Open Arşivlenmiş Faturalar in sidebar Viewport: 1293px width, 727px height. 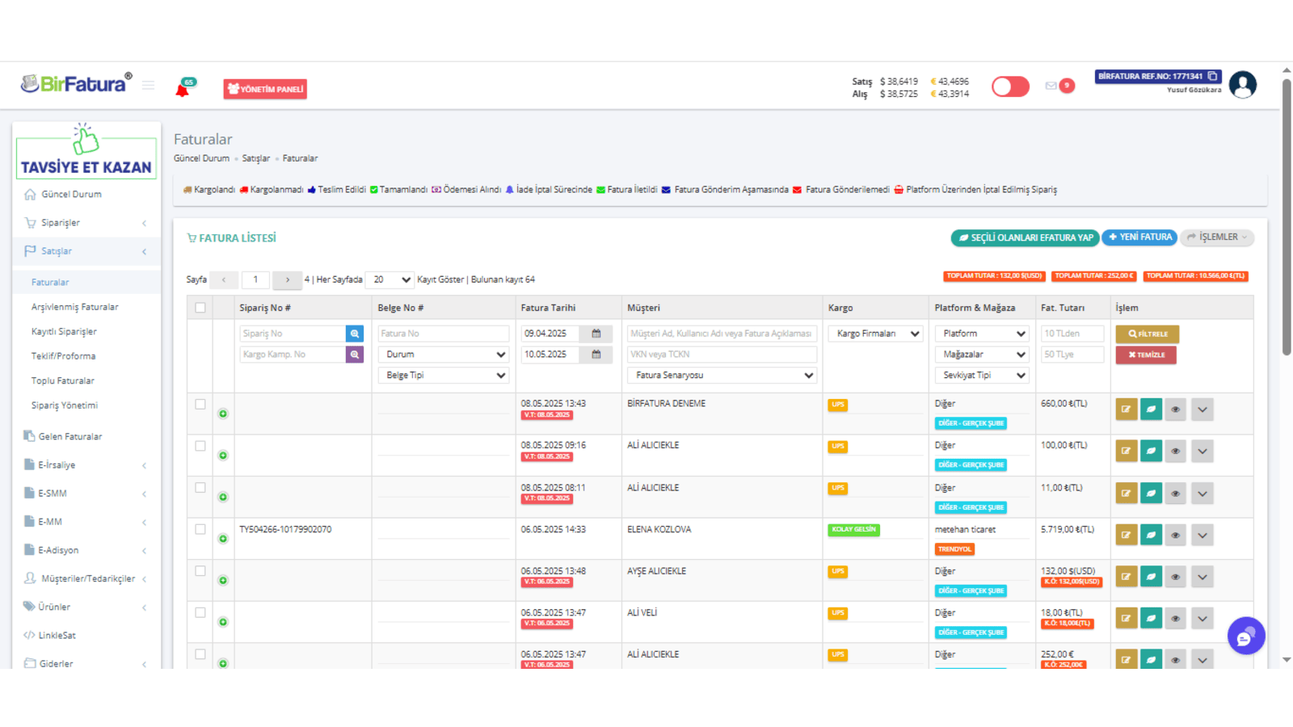[x=74, y=307]
